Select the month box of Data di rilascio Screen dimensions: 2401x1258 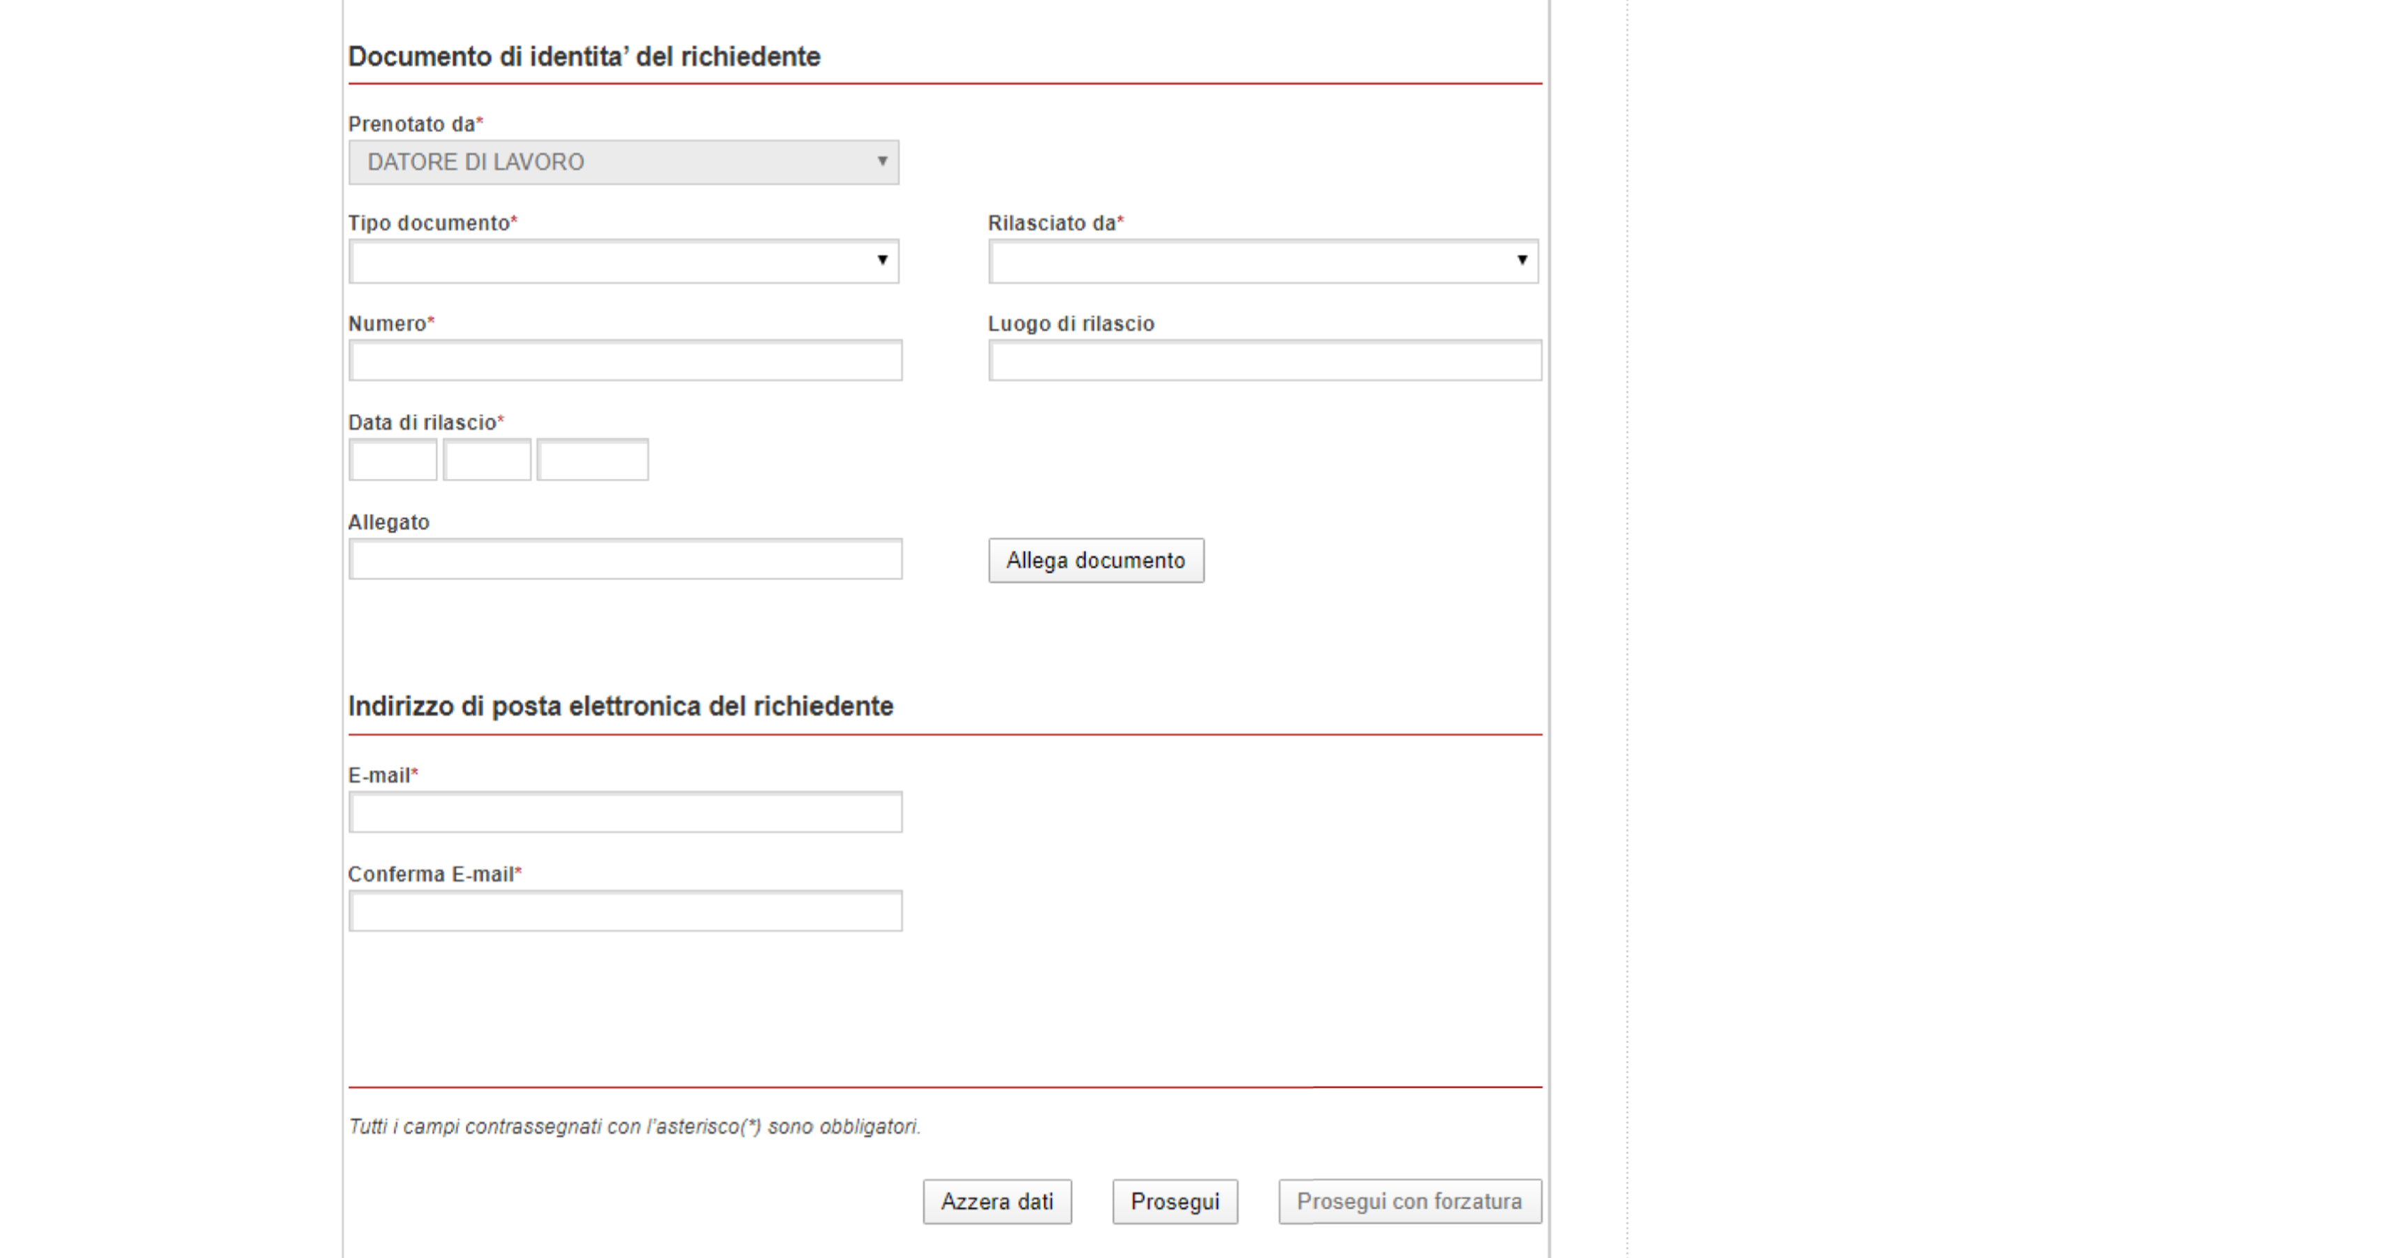[x=487, y=460]
